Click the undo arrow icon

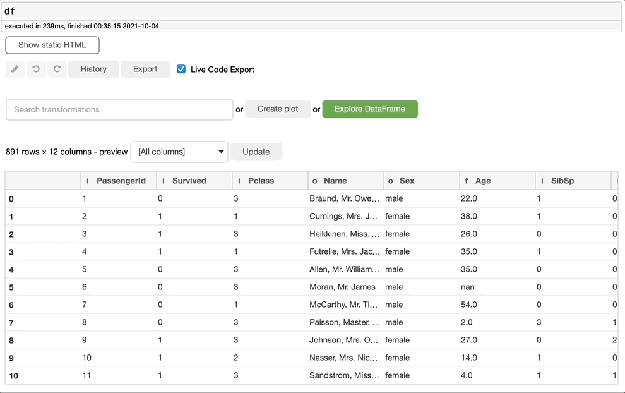coord(36,69)
